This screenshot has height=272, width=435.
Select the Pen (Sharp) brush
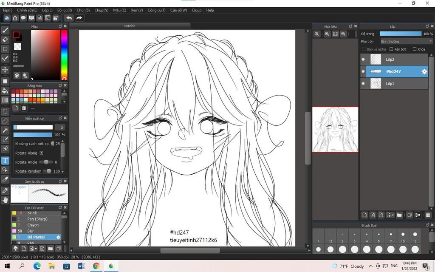36,219
